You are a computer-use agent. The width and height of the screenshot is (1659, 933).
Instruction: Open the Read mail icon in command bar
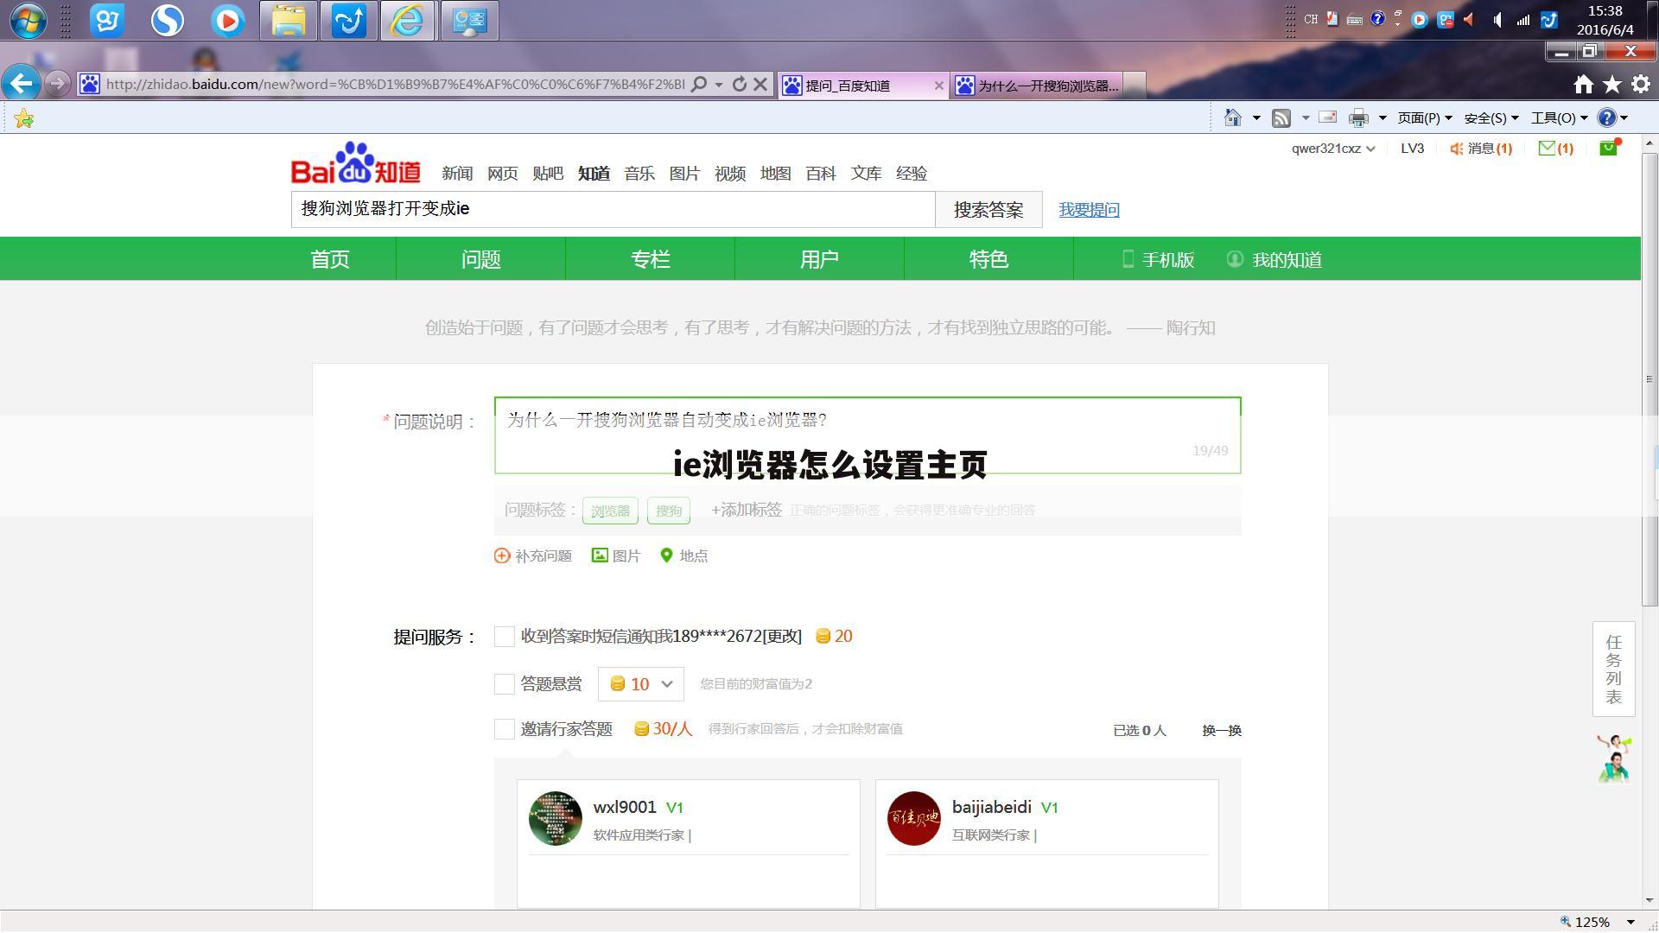pos(1328,117)
